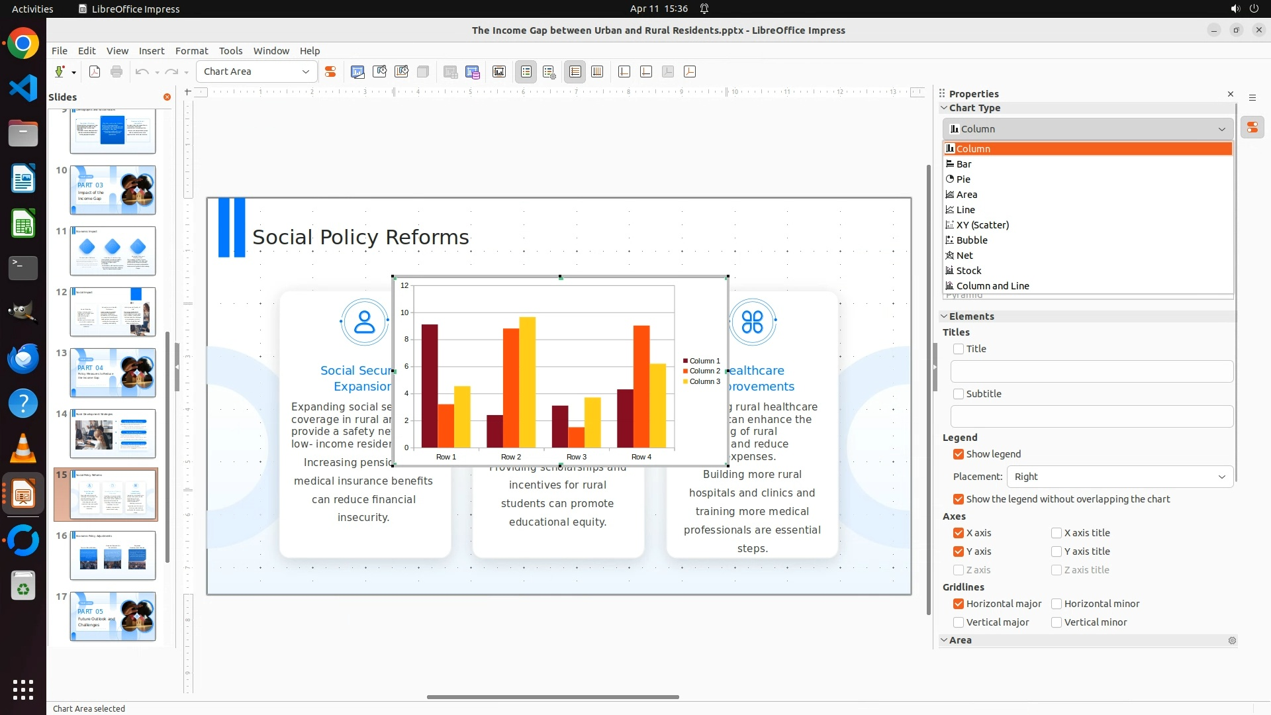Select Pie from chart type list
Viewport: 1271px width, 715px height.
963,179
